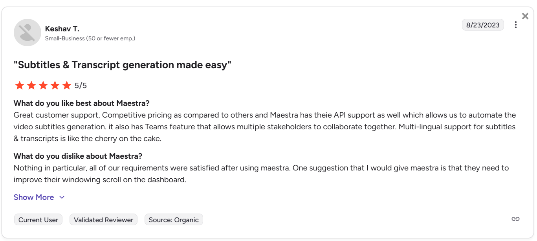The image size is (537, 241).
Task: Copy the review link via chain icon
Action: point(515,219)
